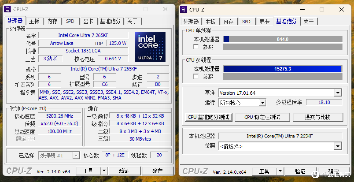Click 修订 value B0
Image resolution: width=354 pixels, height=182 pixels.
[158, 84]
